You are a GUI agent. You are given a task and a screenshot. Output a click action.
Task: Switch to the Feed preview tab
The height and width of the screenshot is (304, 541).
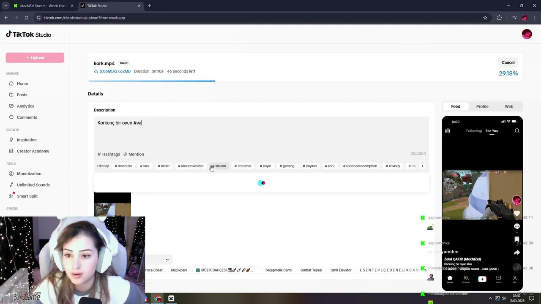[456, 106]
